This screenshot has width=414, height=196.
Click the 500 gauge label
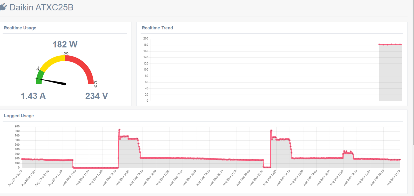click(x=38, y=69)
